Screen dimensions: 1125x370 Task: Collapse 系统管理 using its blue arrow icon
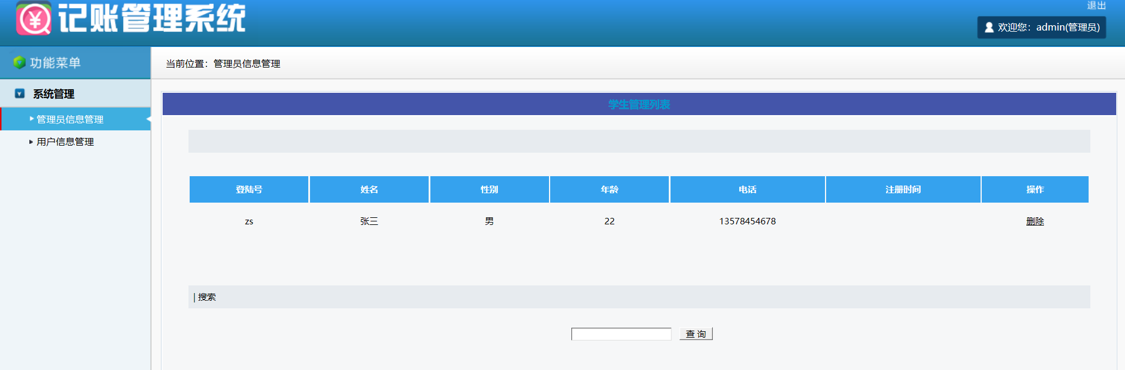pyautogui.click(x=20, y=93)
